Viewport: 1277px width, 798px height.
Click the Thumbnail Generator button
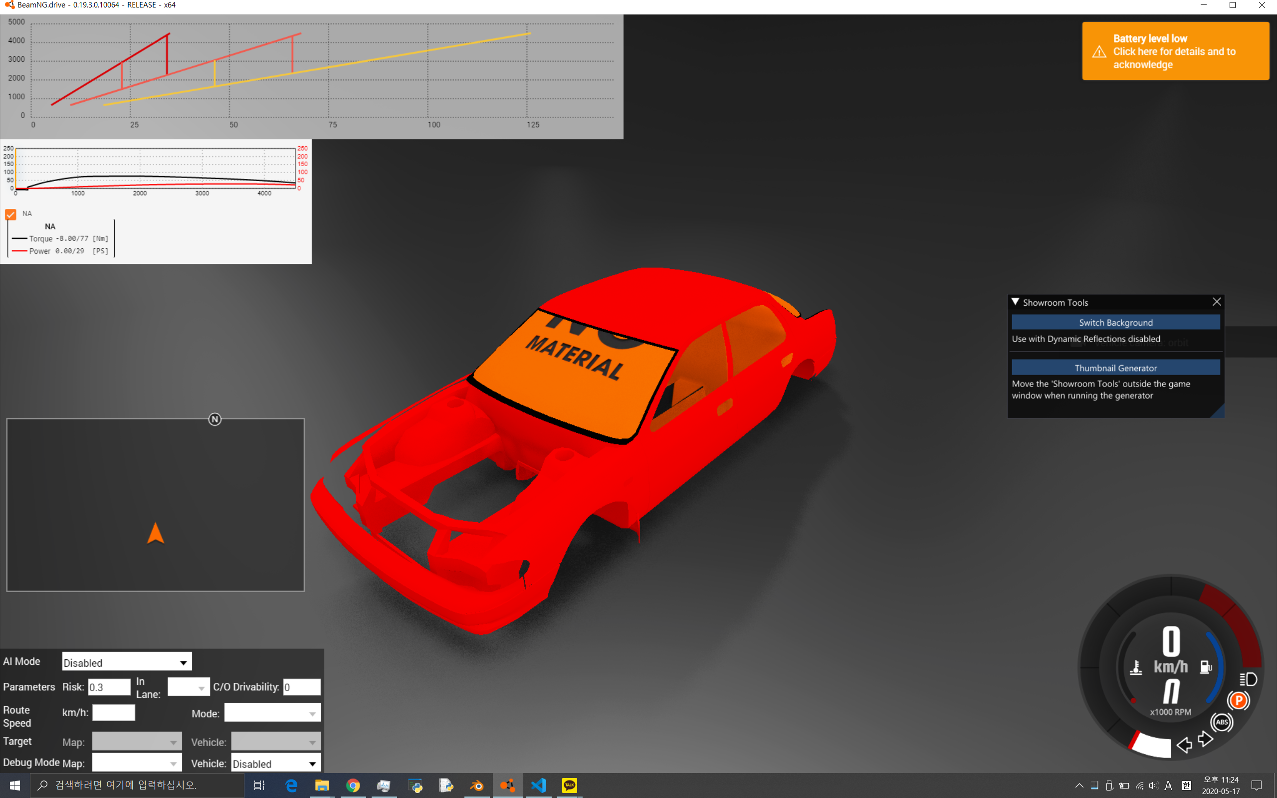pos(1115,368)
